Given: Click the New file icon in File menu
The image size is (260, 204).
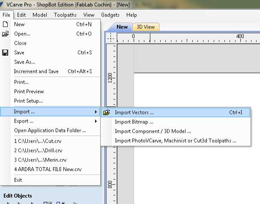Looking at the screenshot, I should pyautogui.click(x=5, y=24).
